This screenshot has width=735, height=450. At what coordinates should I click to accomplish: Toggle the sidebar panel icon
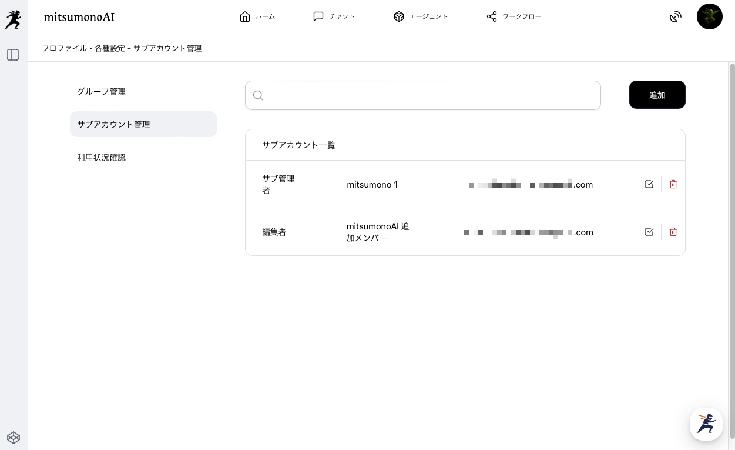click(13, 55)
